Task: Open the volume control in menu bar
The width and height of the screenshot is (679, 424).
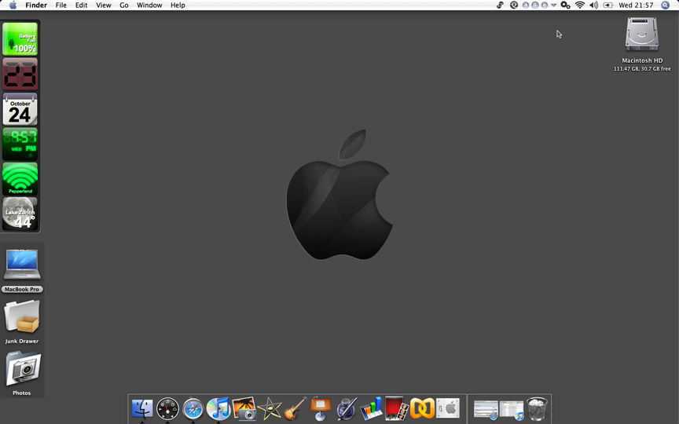Action: (x=593, y=5)
